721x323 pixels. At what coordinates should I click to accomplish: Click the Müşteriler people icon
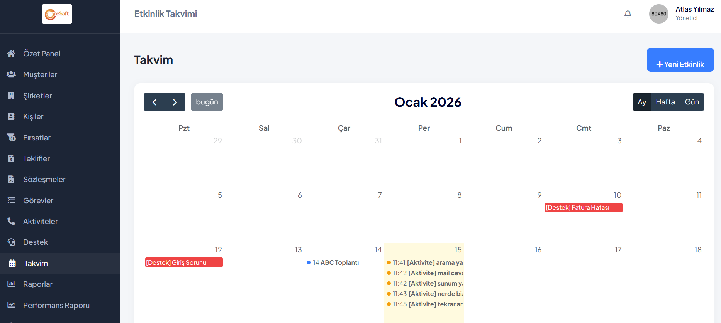[12, 74]
